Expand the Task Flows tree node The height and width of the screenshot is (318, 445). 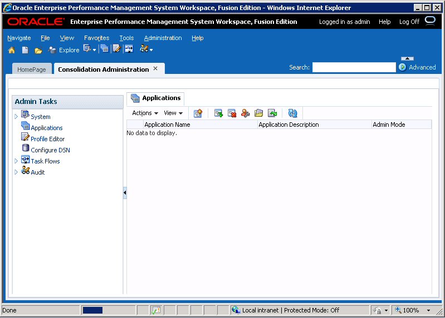tap(16, 161)
